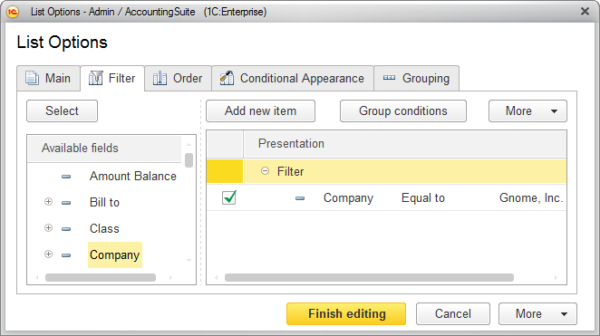Click the Add new item button
This screenshot has width=600, height=336.
pyautogui.click(x=261, y=110)
